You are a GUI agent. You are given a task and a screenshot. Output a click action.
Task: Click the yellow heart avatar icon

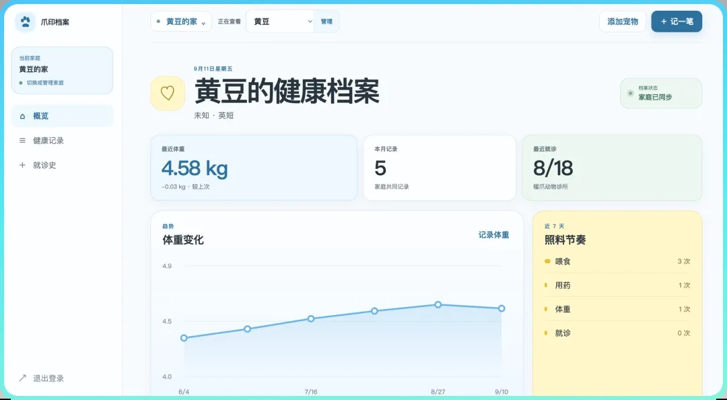pyautogui.click(x=168, y=94)
